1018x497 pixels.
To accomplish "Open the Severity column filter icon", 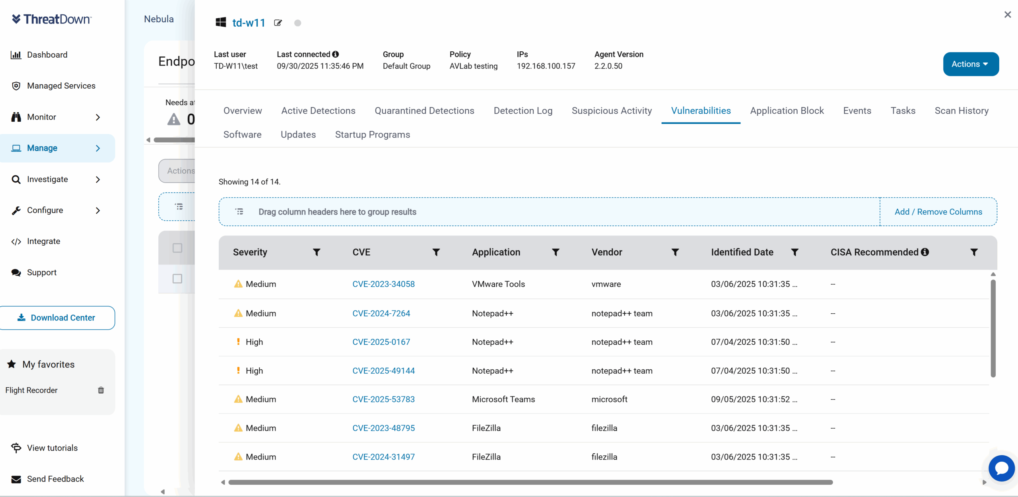I will pyautogui.click(x=317, y=252).
